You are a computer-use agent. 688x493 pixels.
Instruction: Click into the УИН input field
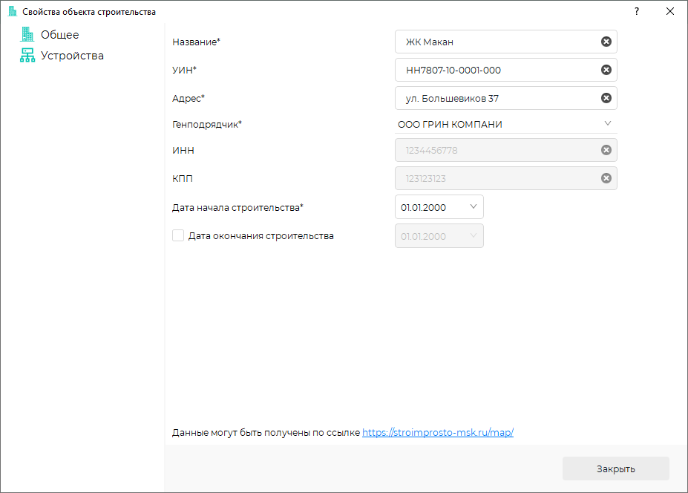[x=497, y=70]
